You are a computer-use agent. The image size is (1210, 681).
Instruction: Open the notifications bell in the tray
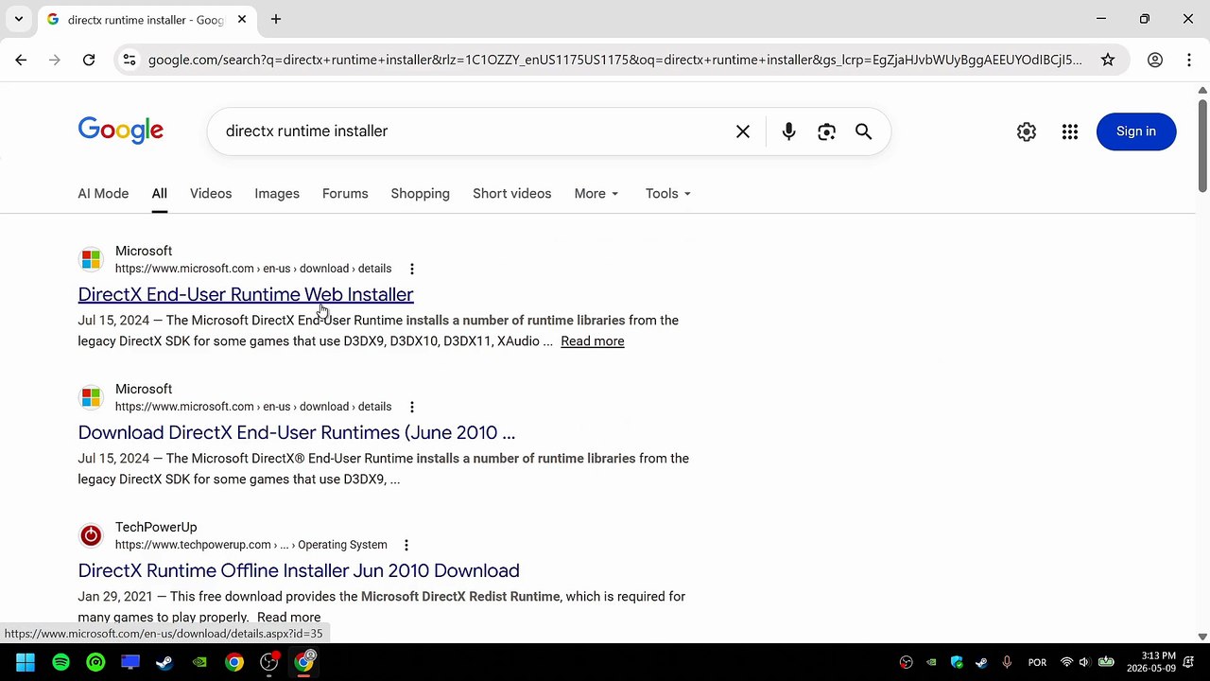(1189, 662)
